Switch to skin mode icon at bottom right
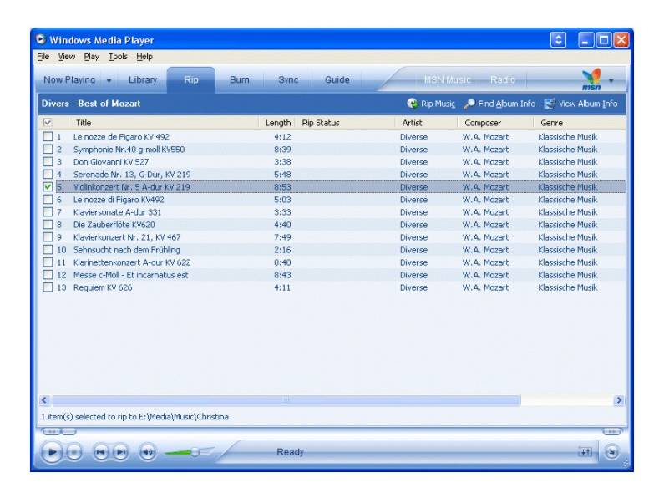This screenshot has height=498, width=664. pyautogui.click(x=612, y=452)
